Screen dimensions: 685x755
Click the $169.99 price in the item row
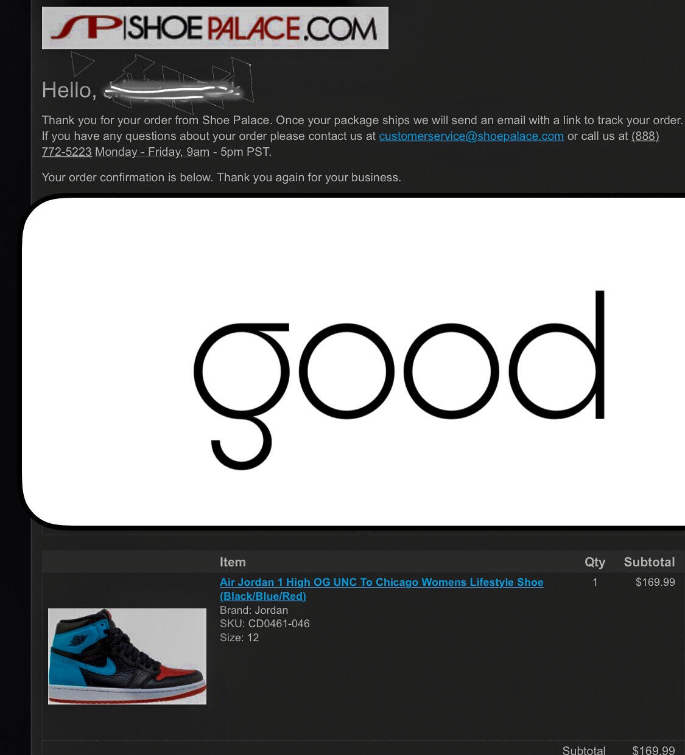click(655, 582)
